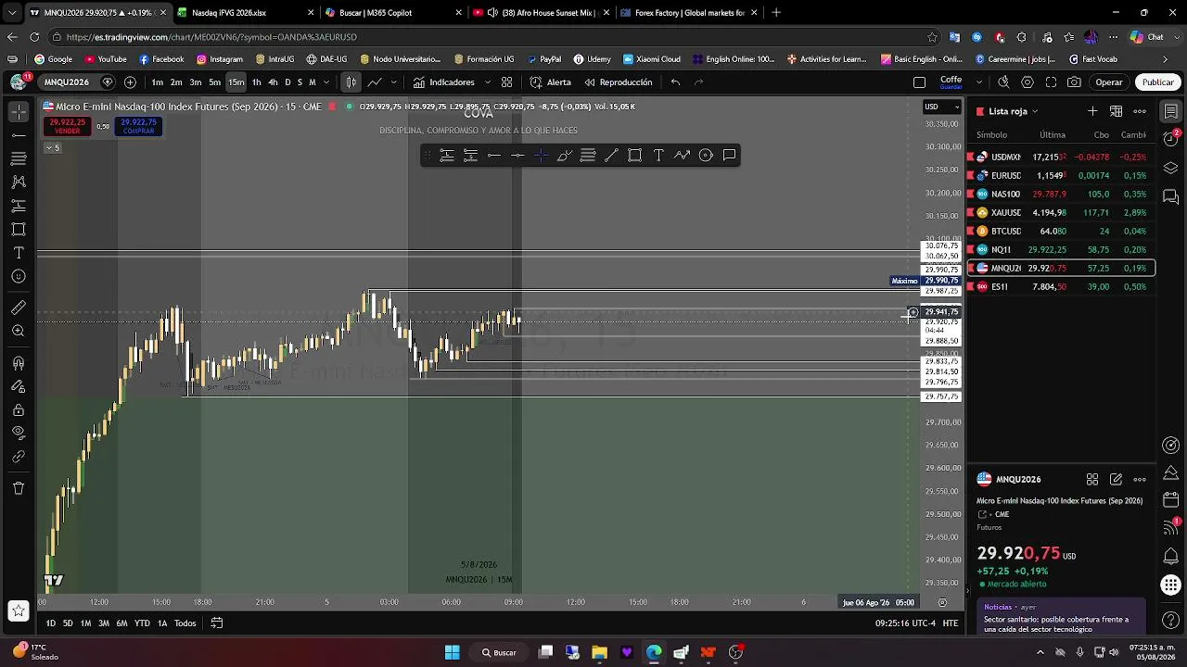Open watchlist more options three dots

(x=1140, y=111)
